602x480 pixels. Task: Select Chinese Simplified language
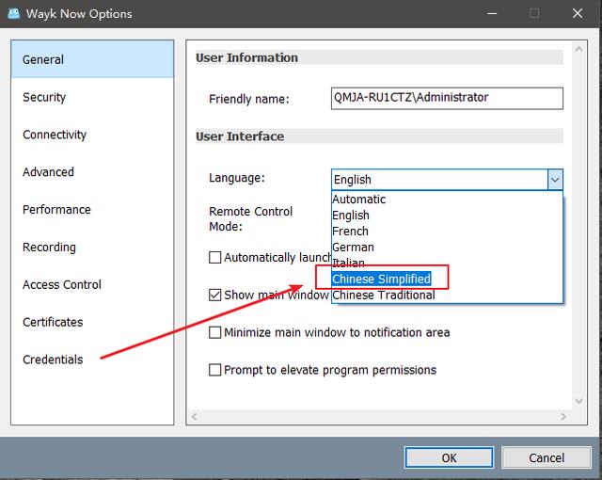pos(447,279)
